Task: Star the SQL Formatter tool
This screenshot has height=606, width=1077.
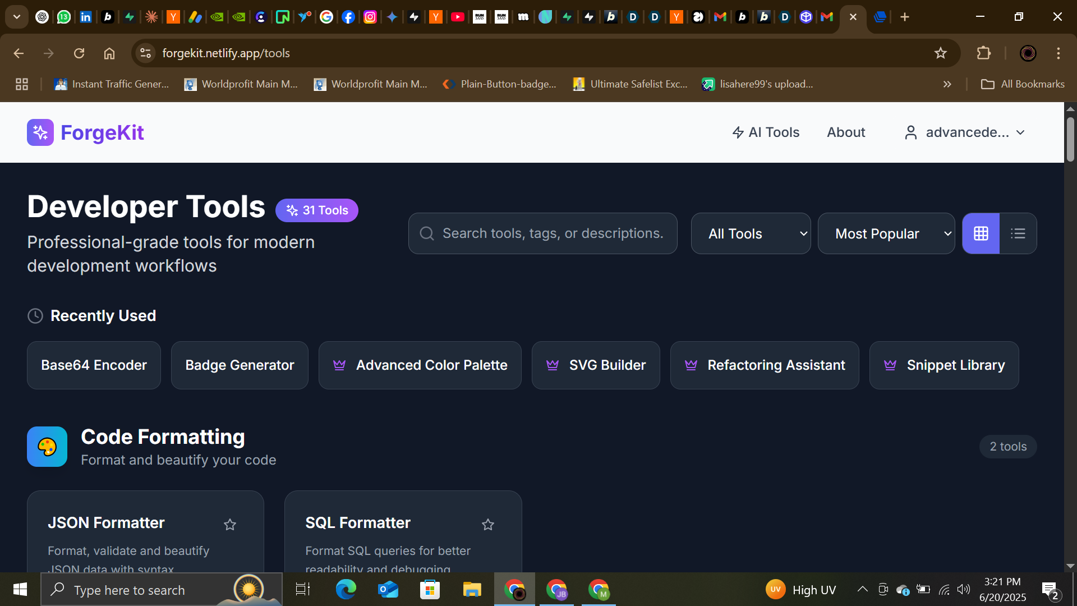Action: (x=487, y=525)
